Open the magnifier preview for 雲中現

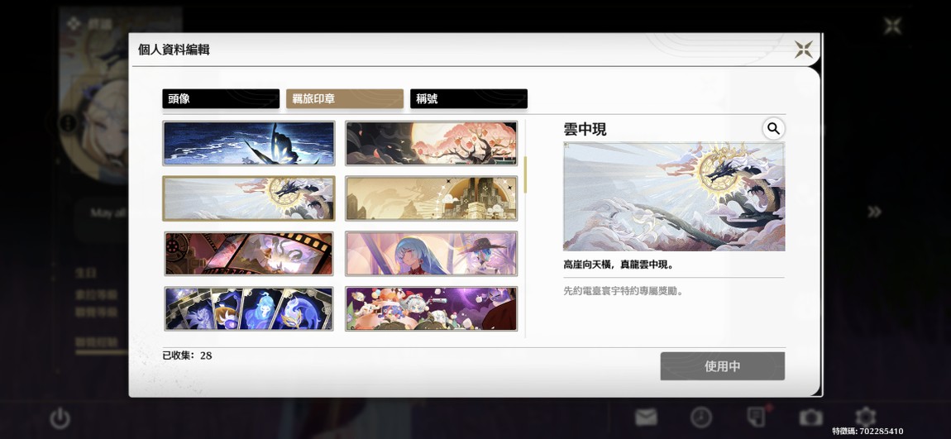click(773, 128)
